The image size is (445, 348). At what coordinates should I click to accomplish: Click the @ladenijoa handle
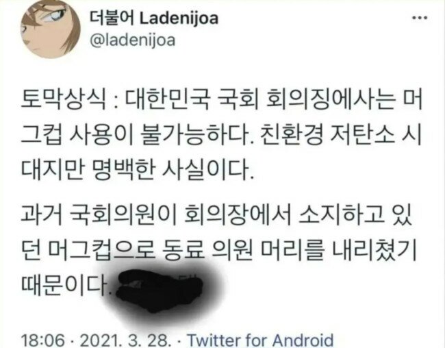133,40
